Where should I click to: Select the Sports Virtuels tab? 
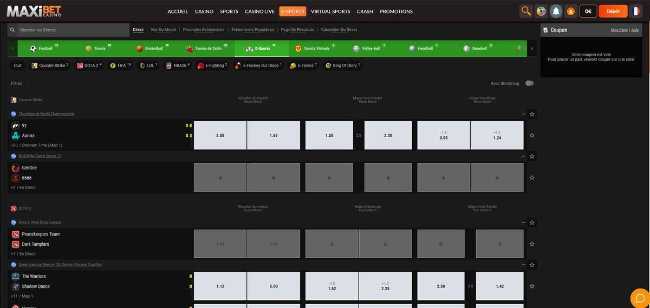tap(316, 48)
